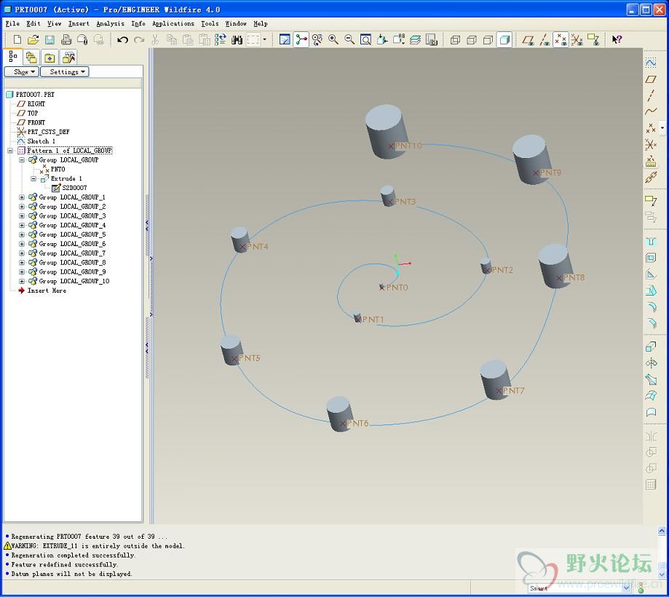669x597 pixels.
Task: Expand Group LOCAL_GROUP_1
Action: point(22,197)
